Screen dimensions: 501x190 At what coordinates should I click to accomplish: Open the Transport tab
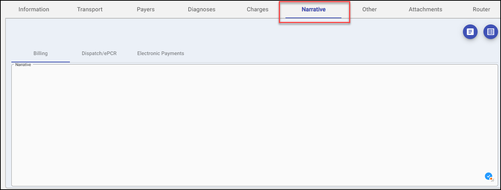[x=90, y=9]
